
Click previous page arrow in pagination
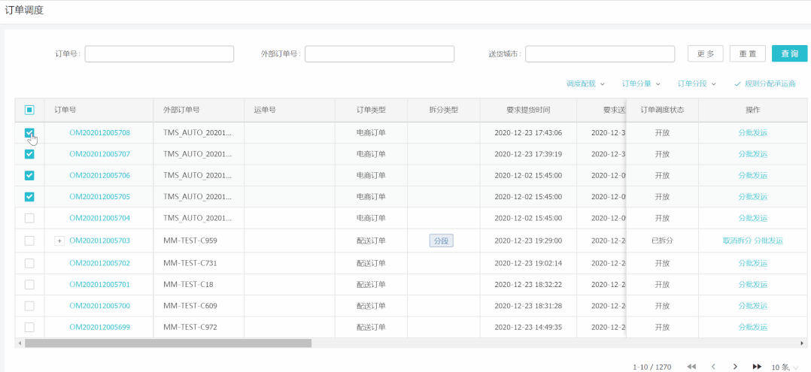tap(713, 367)
